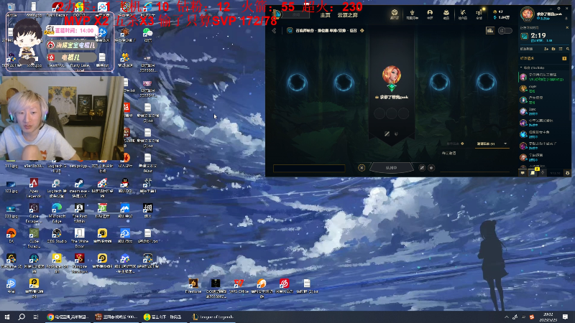575x323 pixels.
Task: Open the friend requests row
Action: (544, 58)
